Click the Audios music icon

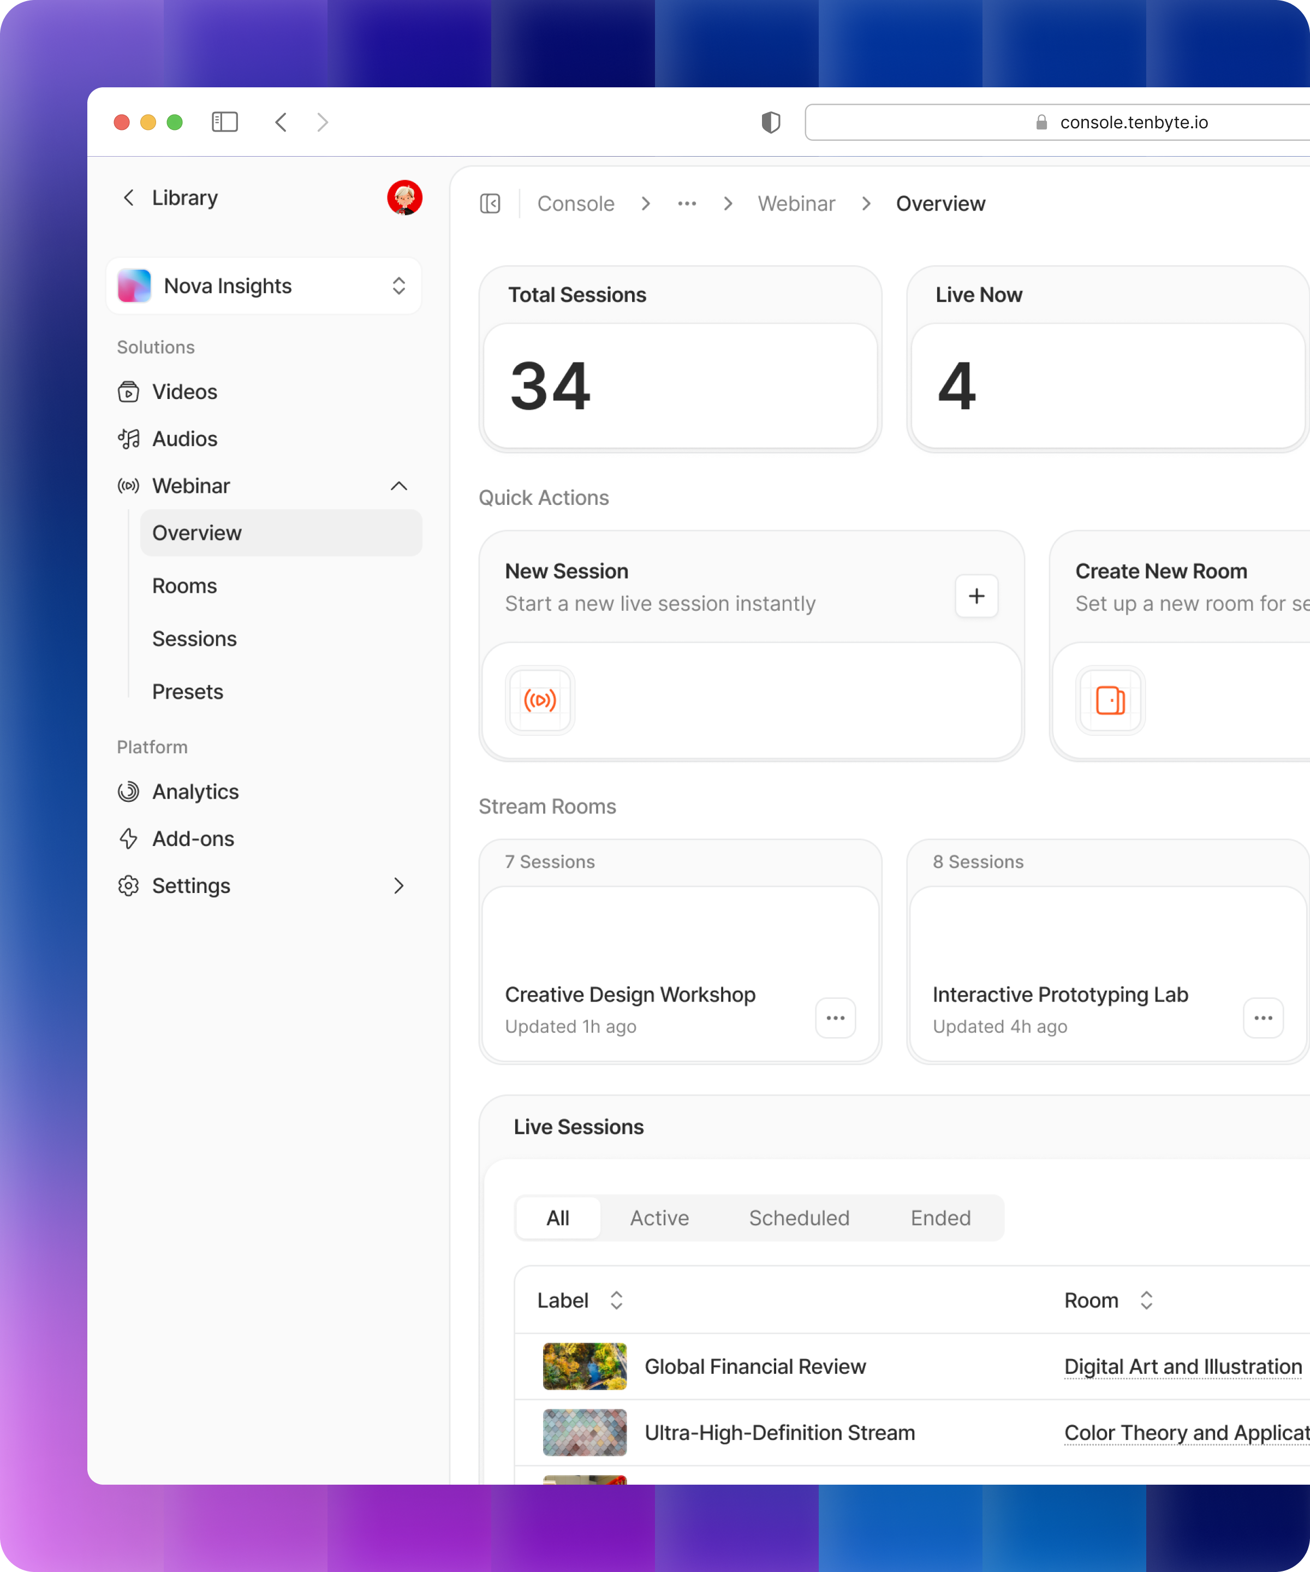pyautogui.click(x=128, y=439)
